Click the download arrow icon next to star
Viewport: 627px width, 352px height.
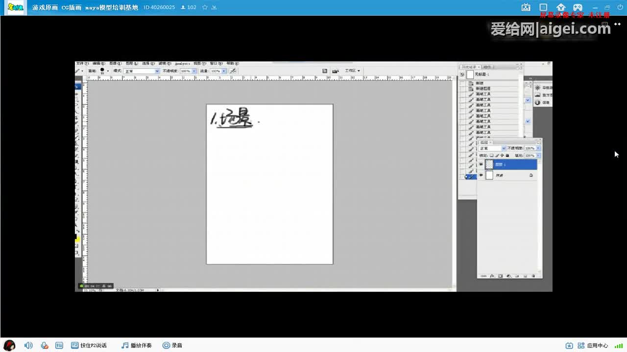pos(214,7)
